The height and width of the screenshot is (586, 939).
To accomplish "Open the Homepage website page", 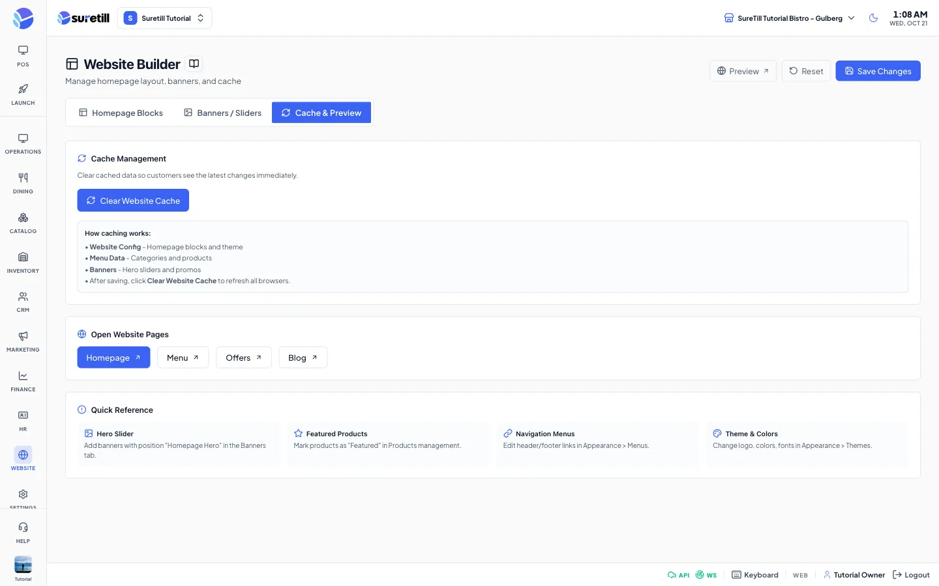I will (113, 357).
